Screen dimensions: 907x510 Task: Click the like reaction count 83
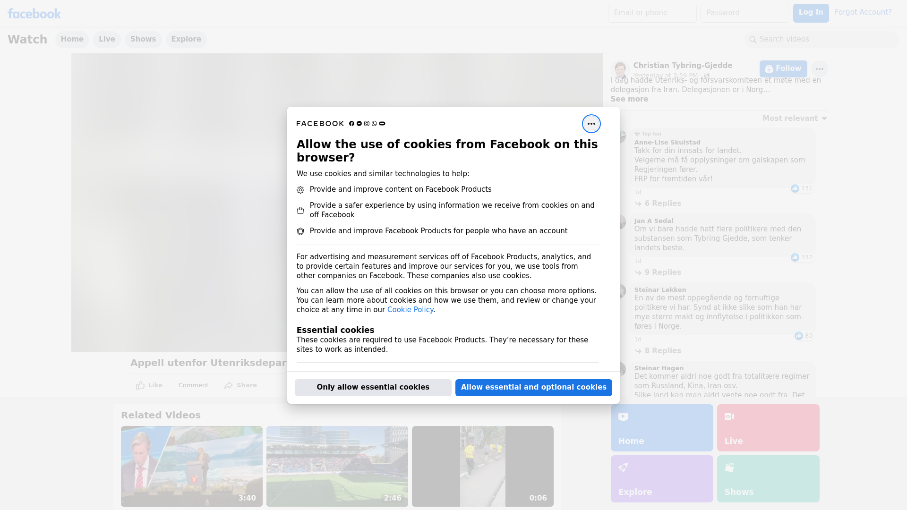coord(804,336)
